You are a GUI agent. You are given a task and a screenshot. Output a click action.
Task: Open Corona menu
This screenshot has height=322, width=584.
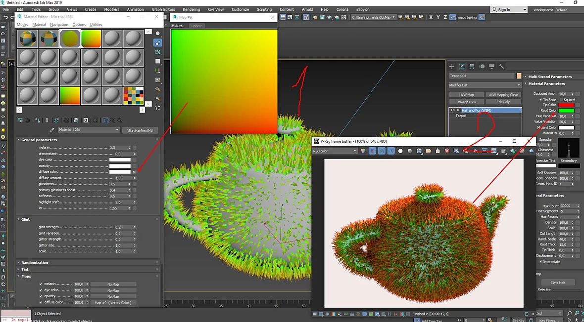pyautogui.click(x=342, y=9)
